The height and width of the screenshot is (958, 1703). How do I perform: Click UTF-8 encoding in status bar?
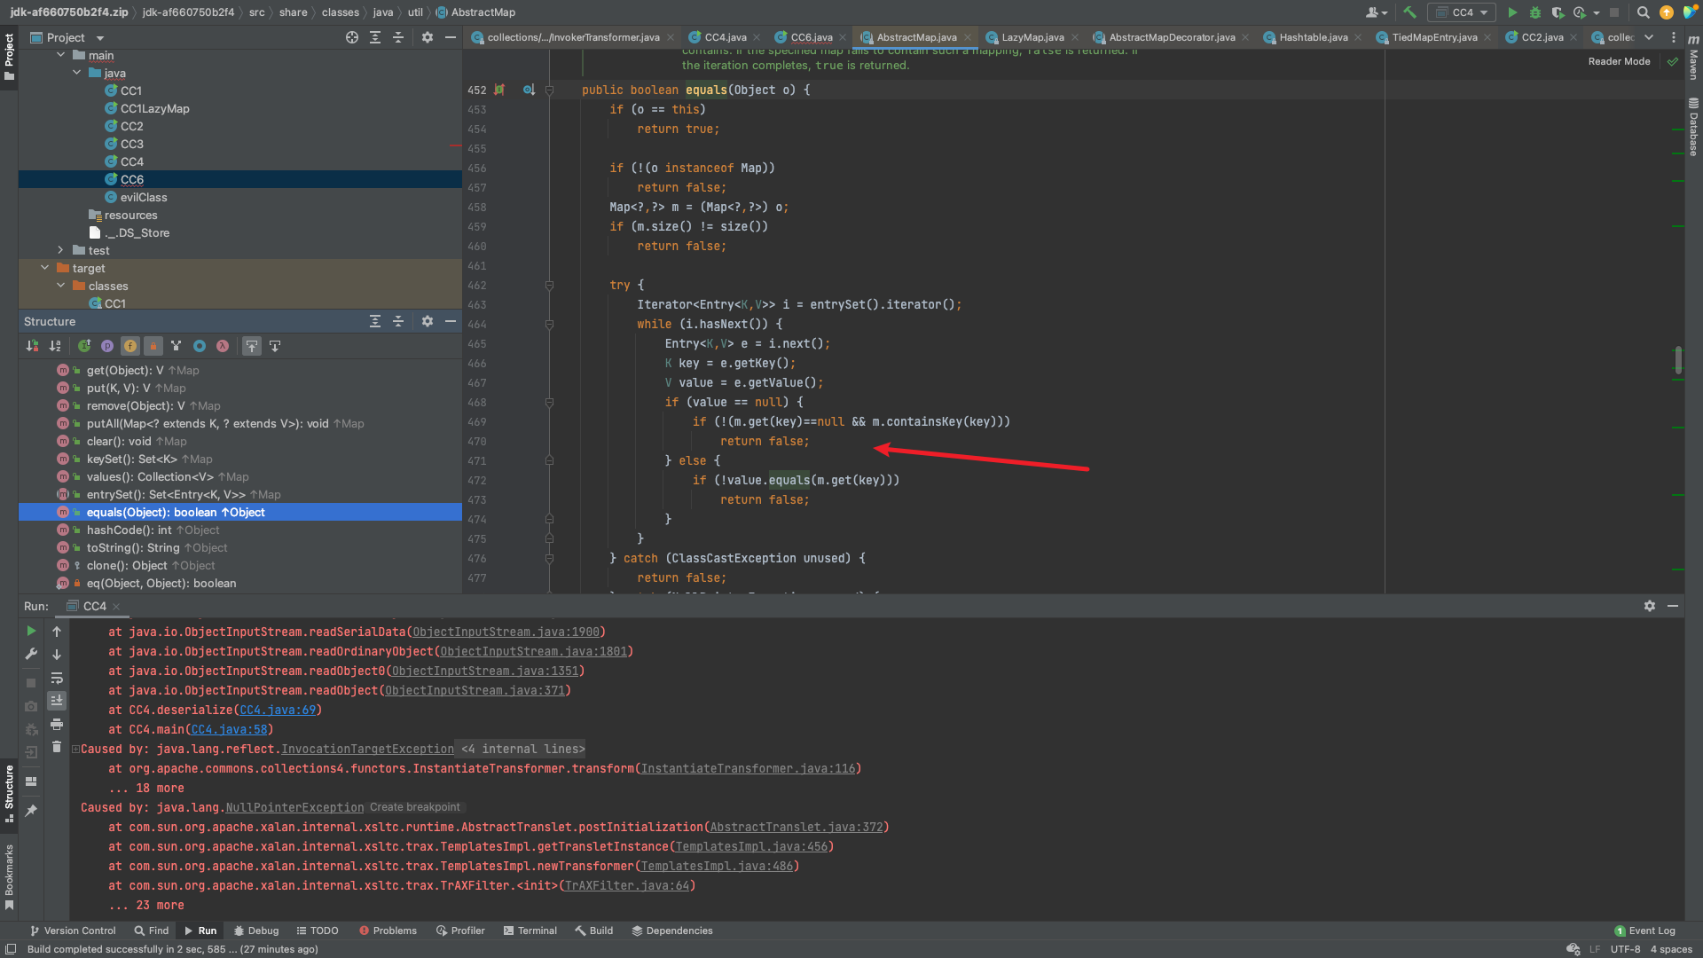(1625, 949)
